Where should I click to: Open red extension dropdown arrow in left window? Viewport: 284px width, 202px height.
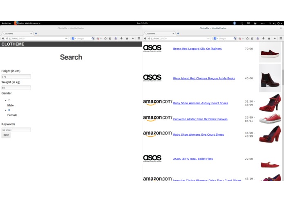(101, 38)
